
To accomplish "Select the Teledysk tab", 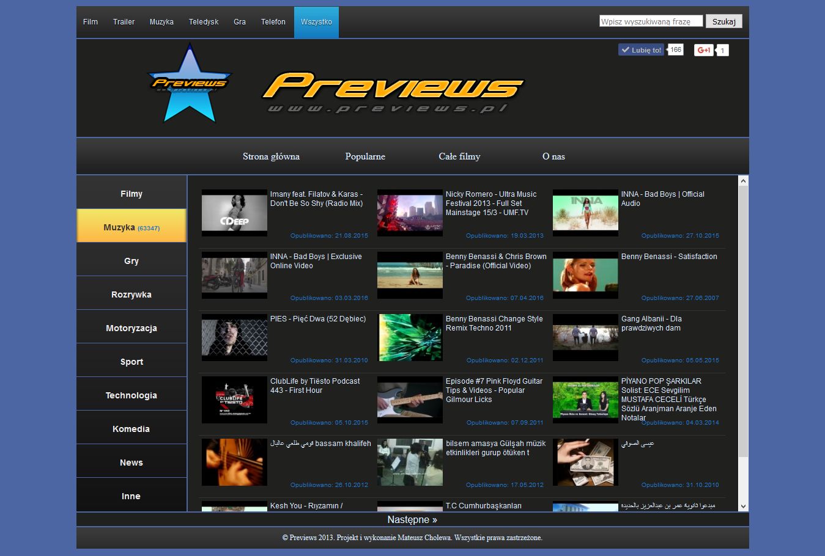I will pos(204,22).
